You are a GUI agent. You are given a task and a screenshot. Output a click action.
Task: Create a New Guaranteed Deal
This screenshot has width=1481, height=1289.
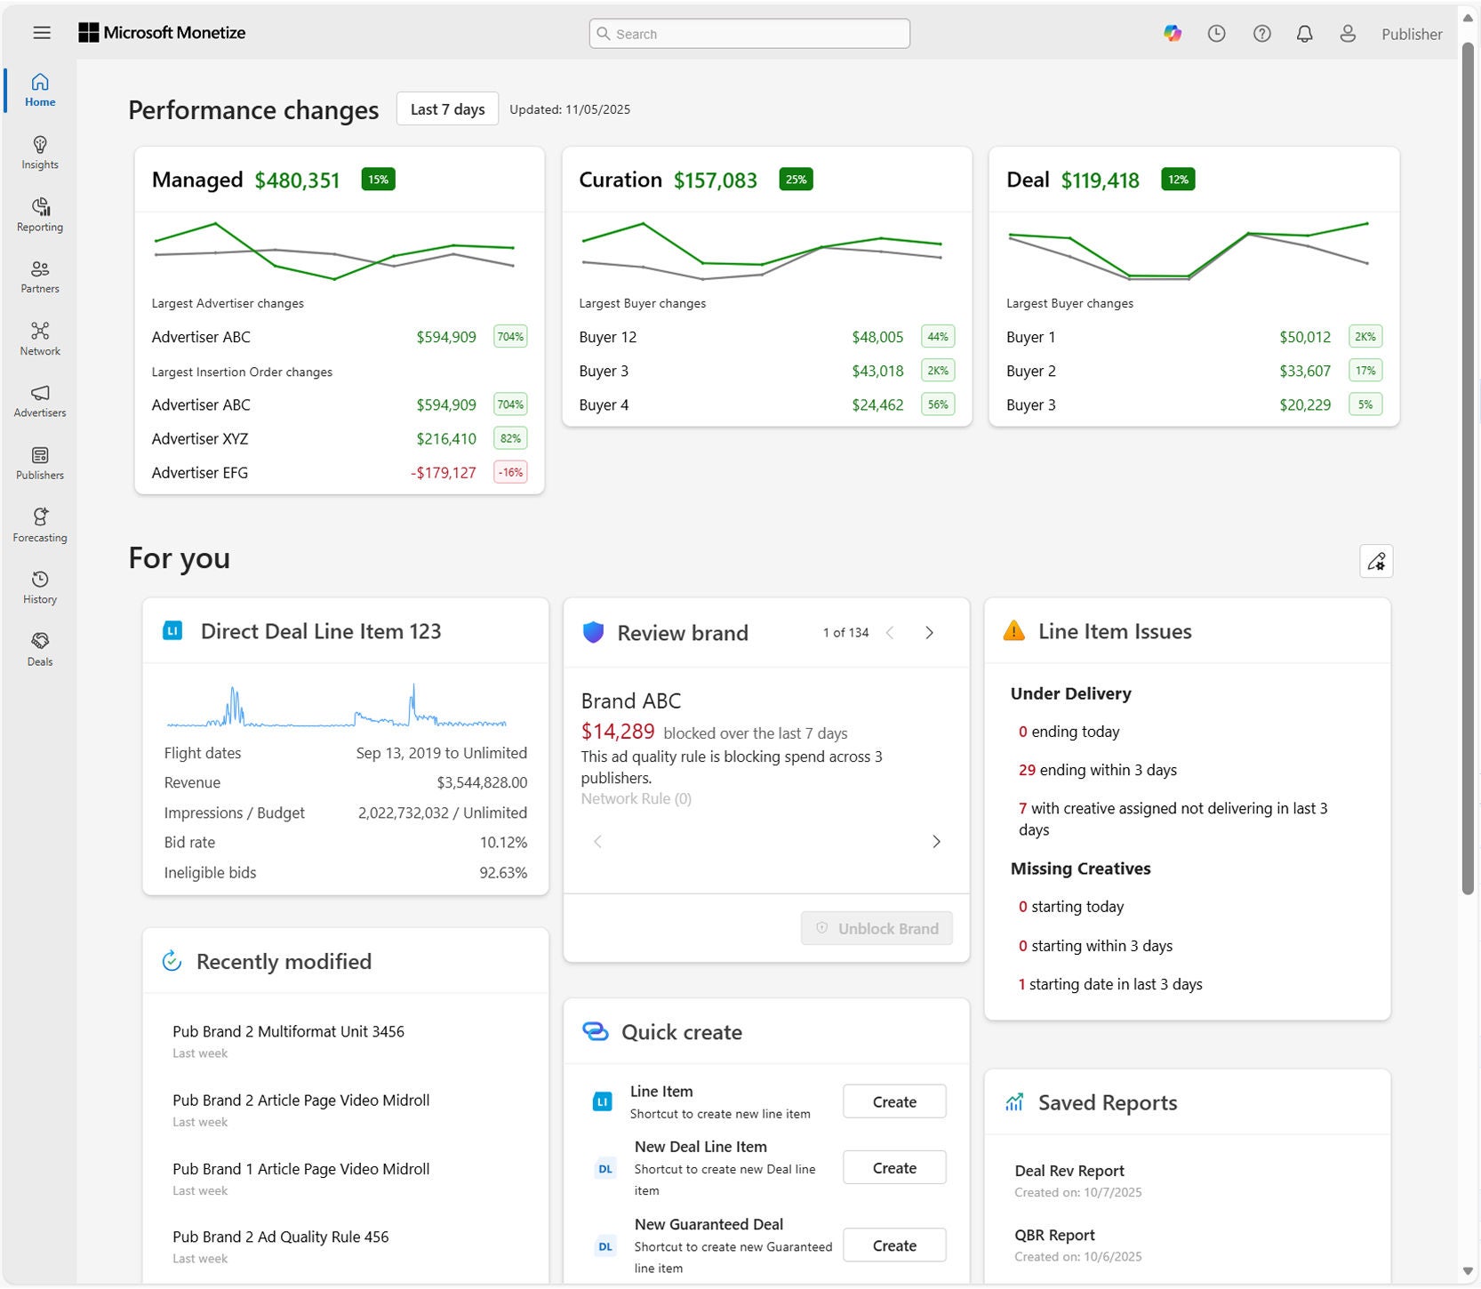click(x=893, y=1245)
